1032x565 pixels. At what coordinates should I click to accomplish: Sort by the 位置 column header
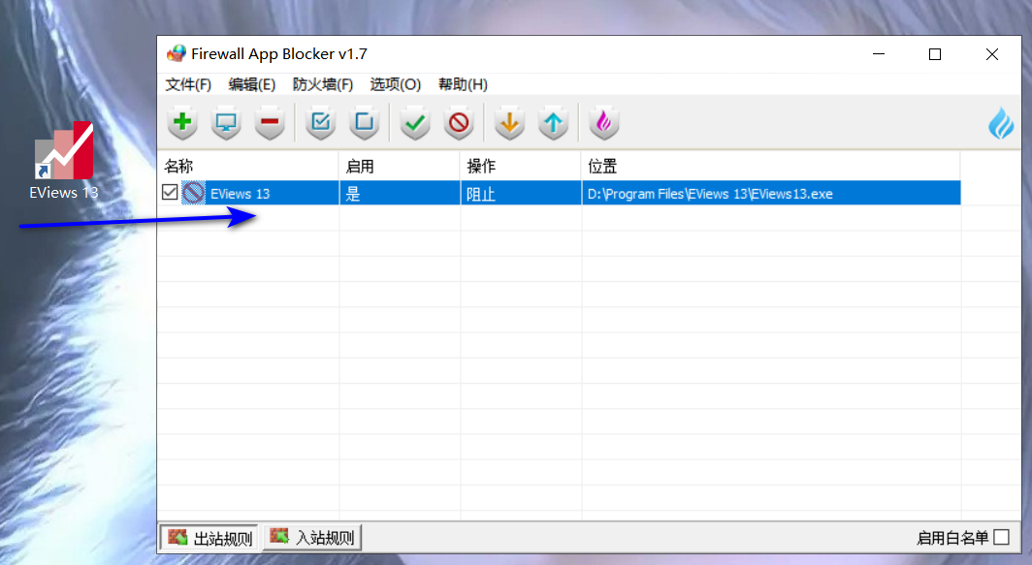click(771, 166)
